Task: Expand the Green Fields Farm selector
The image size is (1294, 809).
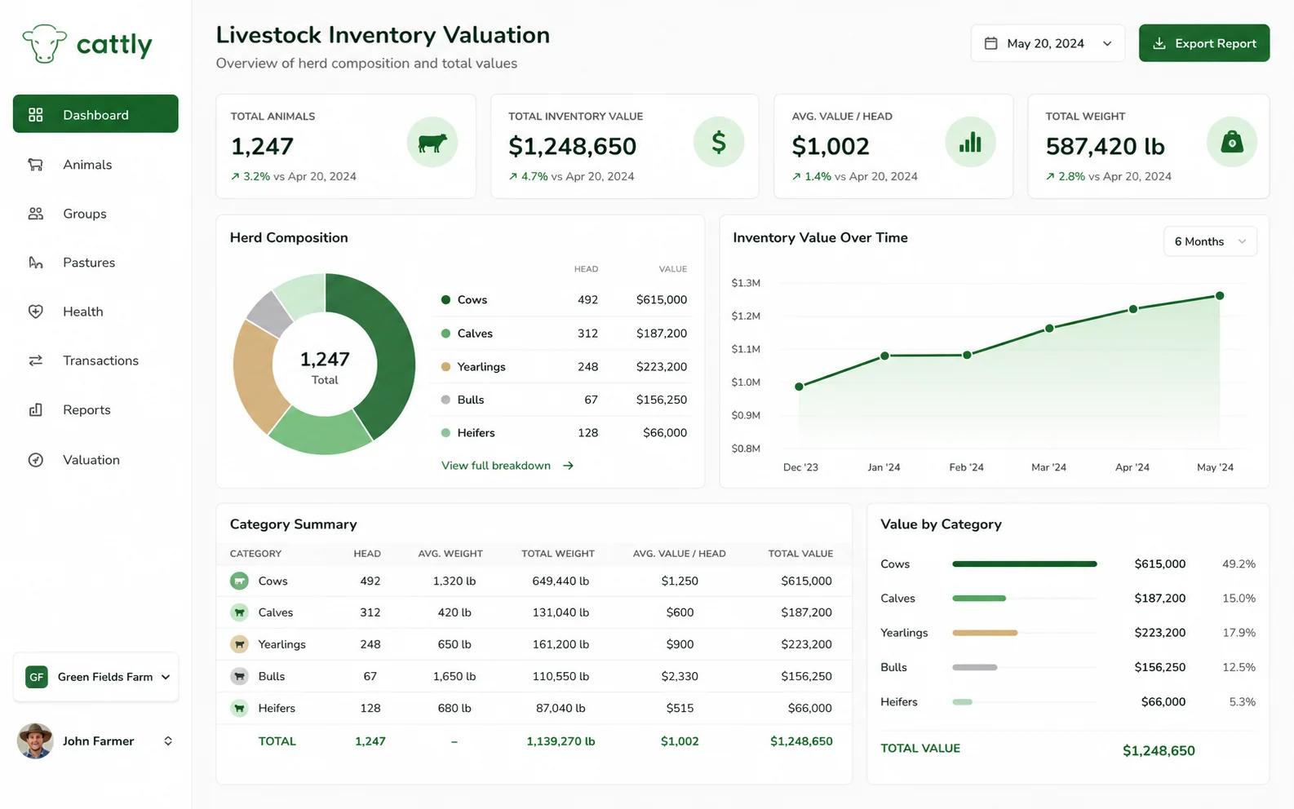Action: tap(95, 677)
